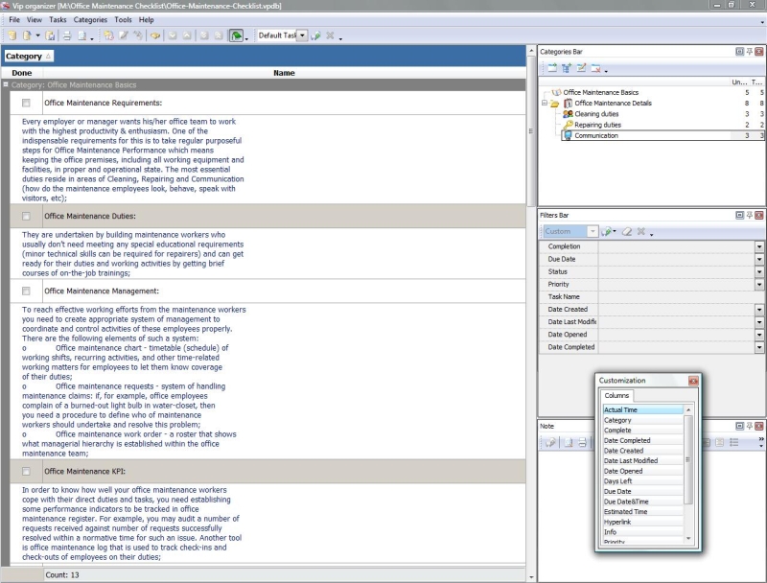Click the Delete Category icon in Categories Bar
Screen dimensions: 767x583
[594, 69]
